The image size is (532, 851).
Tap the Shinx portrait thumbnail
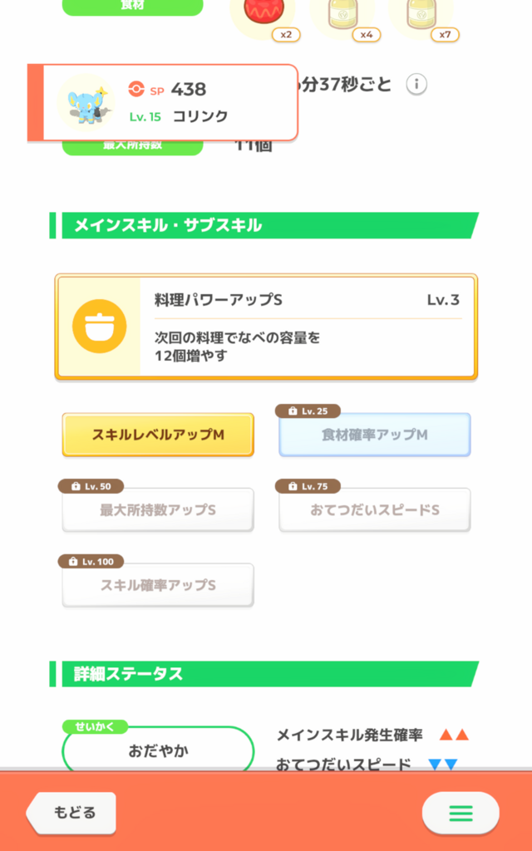(85, 102)
